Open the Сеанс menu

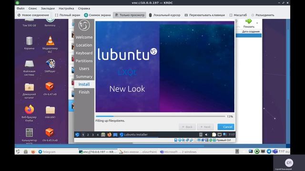pyautogui.click(x=32, y=9)
